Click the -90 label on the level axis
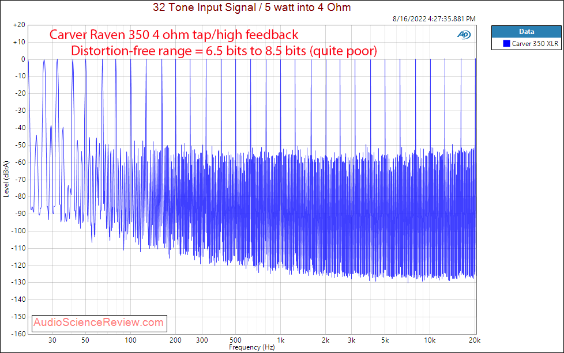 (x=20, y=214)
